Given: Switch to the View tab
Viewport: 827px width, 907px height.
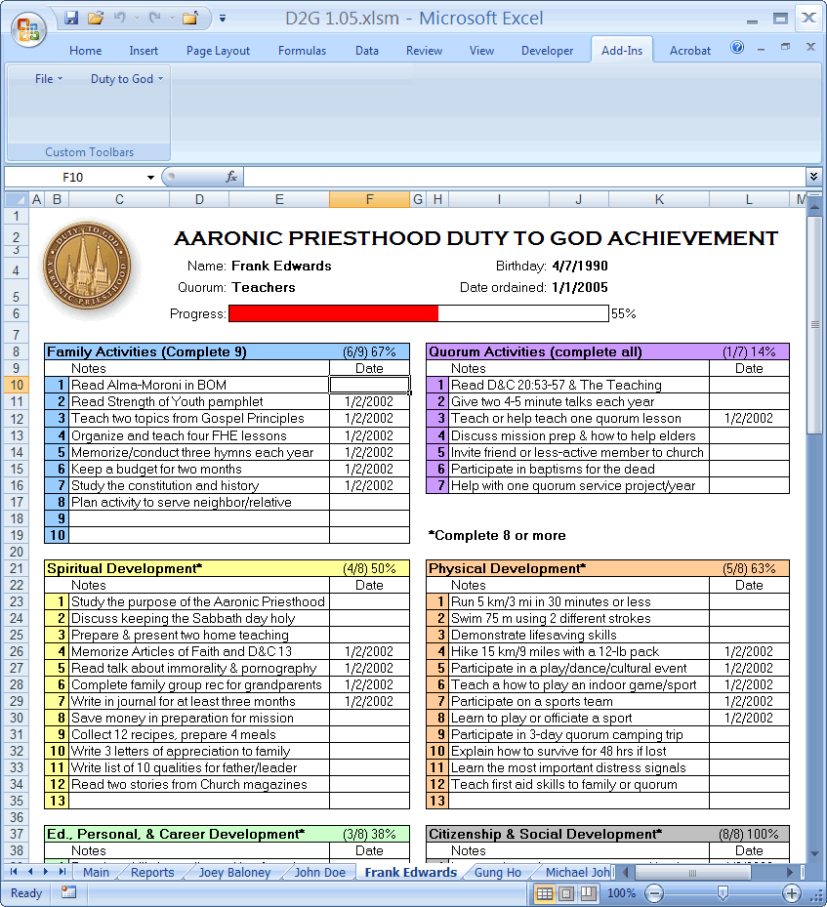Looking at the screenshot, I should click(x=481, y=51).
